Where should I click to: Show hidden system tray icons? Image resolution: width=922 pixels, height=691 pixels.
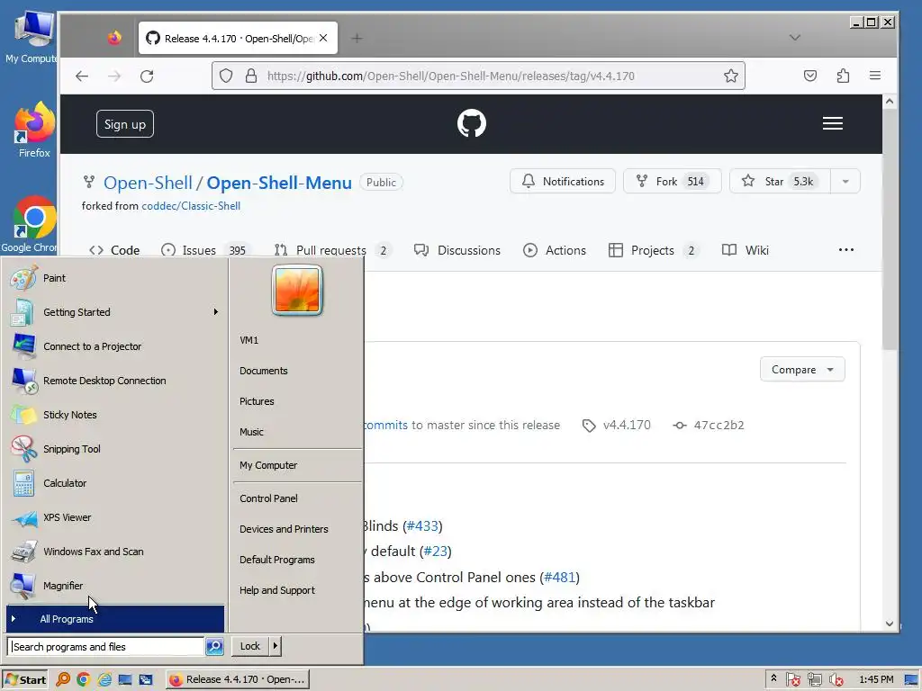click(x=773, y=678)
